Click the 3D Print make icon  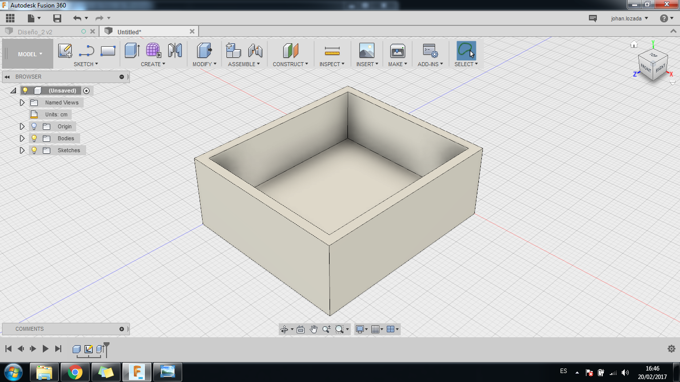(397, 51)
